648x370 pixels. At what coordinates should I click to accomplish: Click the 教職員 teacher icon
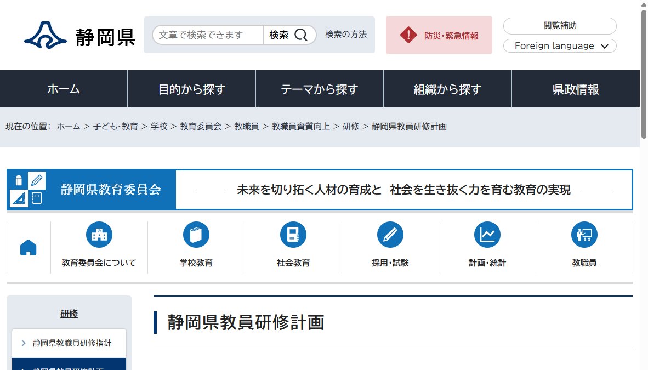[x=584, y=235]
